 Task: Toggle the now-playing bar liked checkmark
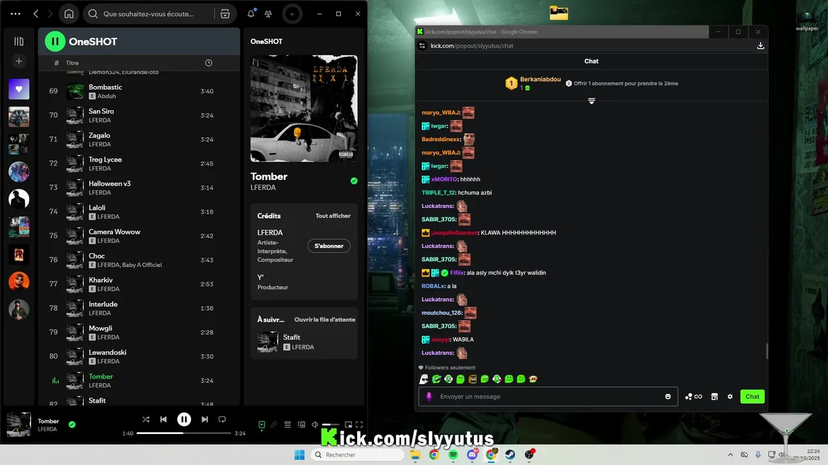(x=72, y=424)
